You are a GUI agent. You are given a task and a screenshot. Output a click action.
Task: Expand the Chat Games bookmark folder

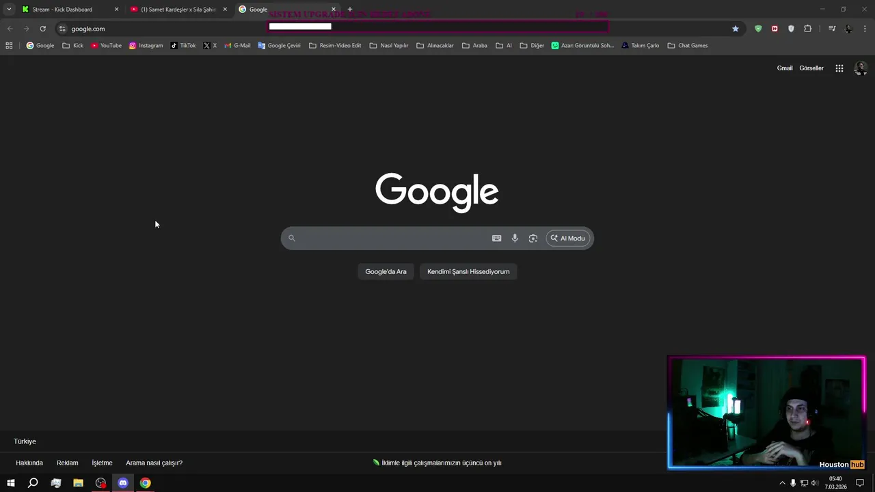pyautogui.click(x=687, y=46)
